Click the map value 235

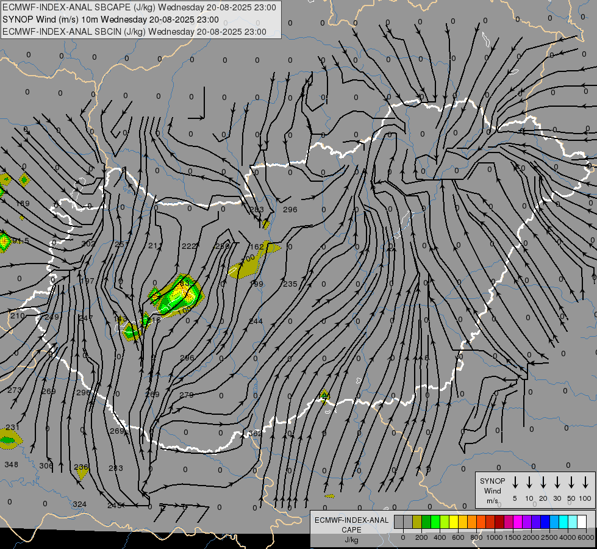290,284
